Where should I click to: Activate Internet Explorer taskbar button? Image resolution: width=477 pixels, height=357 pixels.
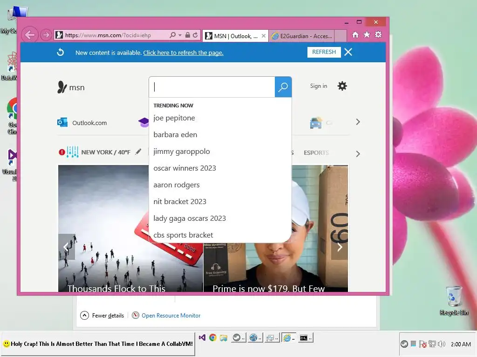pyautogui.click(x=288, y=337)
